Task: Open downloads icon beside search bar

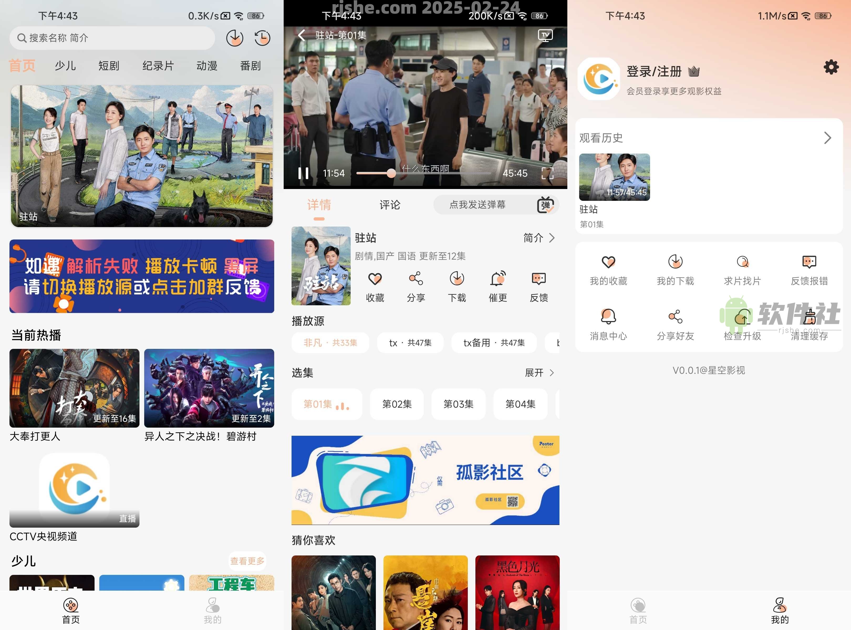Action: (234, 38)
